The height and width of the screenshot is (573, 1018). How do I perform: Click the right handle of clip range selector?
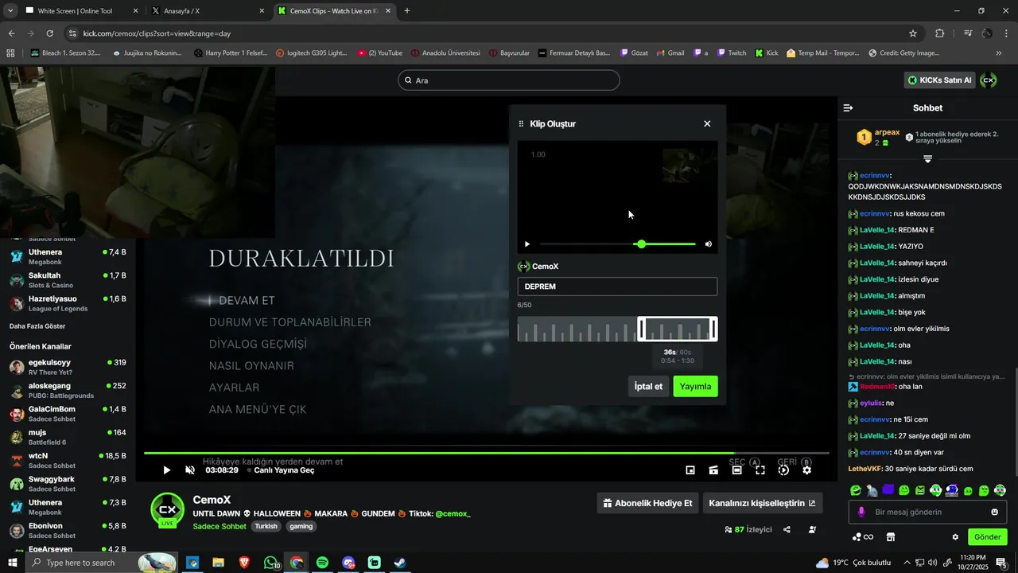point(713,329)
